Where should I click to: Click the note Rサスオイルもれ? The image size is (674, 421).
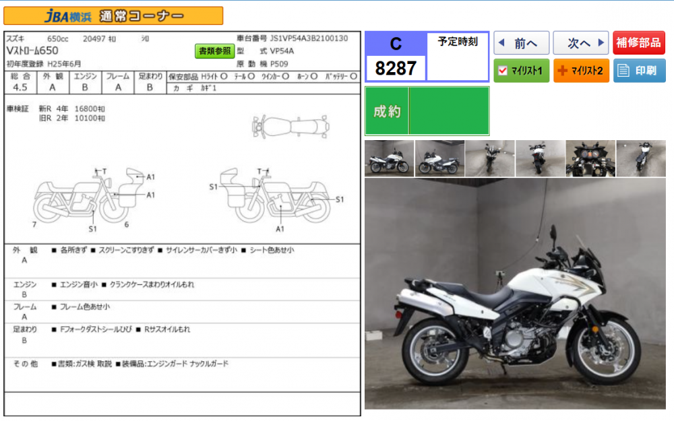[167, 329]
